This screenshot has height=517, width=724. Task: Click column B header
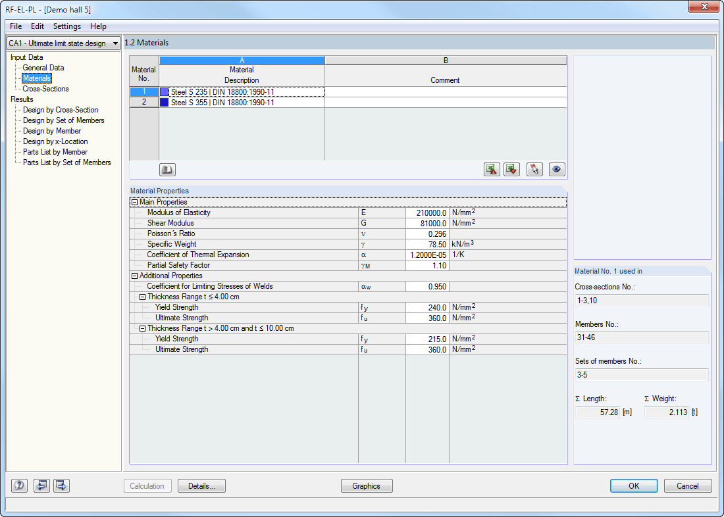tap(446, 61)
